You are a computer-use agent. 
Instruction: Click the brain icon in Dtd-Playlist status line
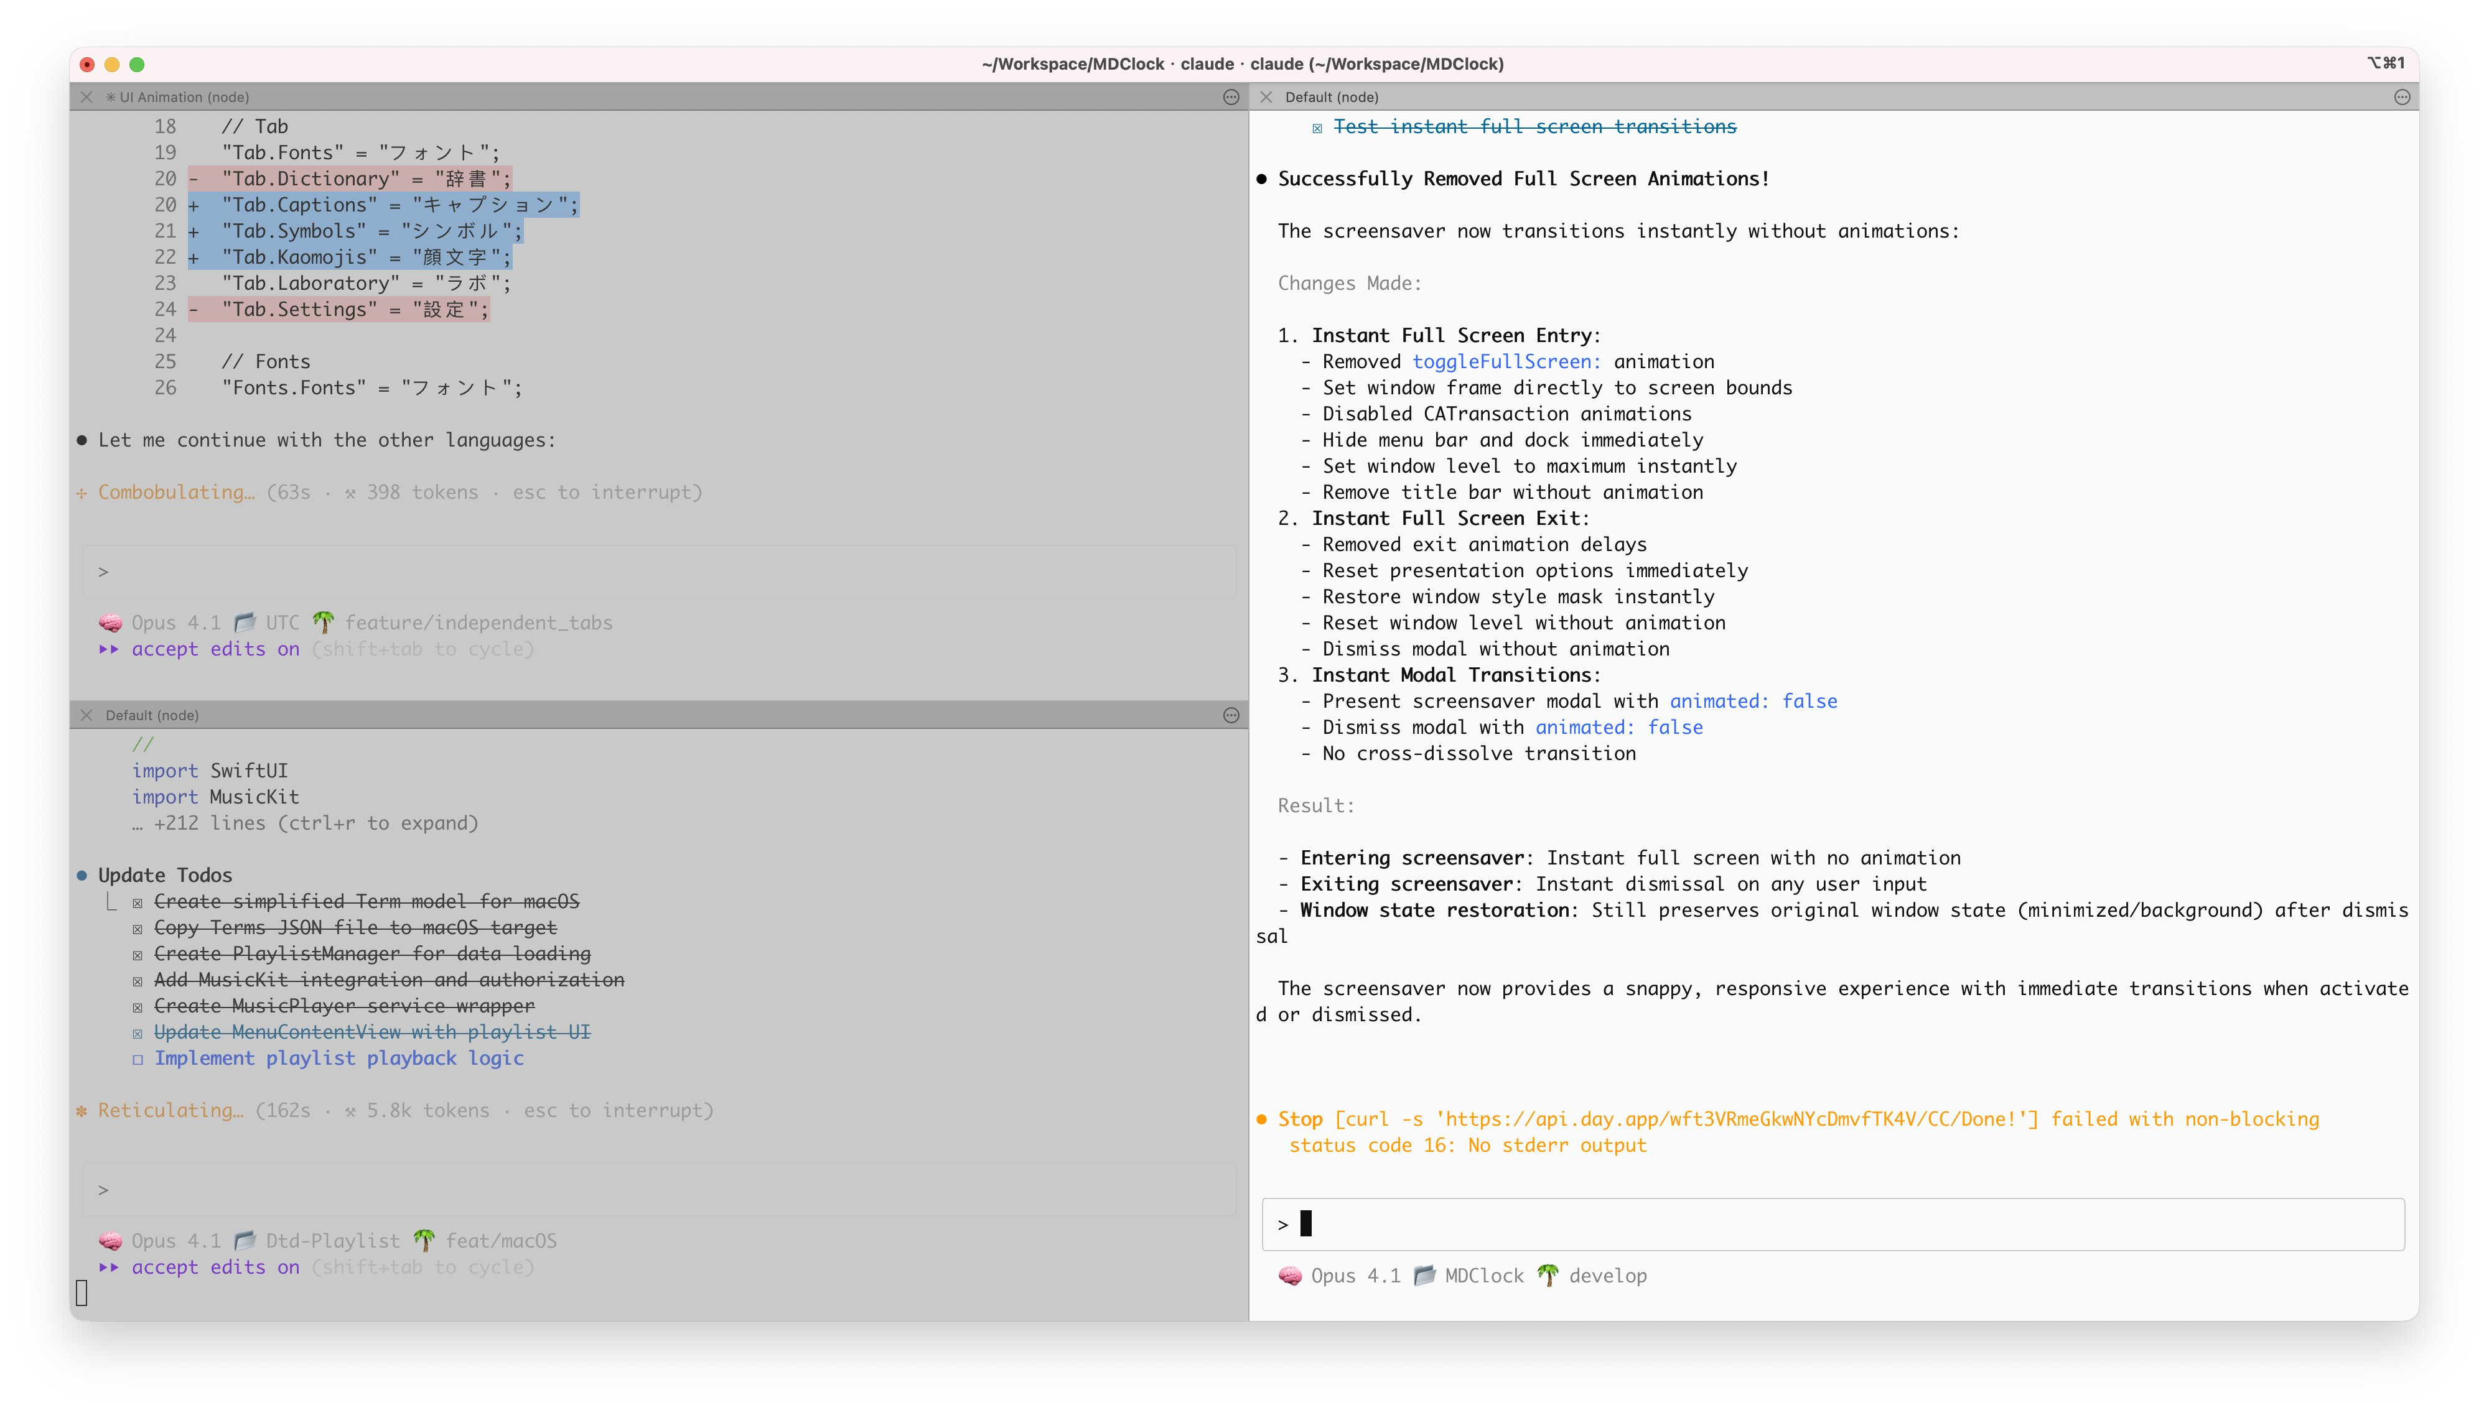pyautogui.click(x=110, y=1240)
